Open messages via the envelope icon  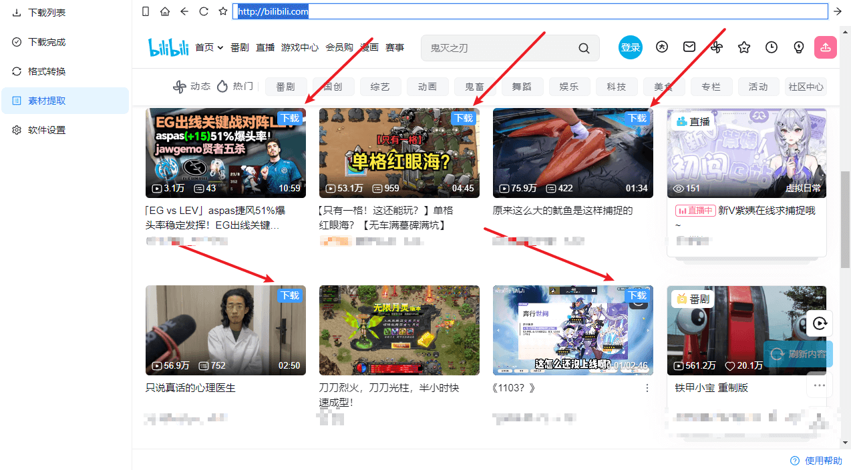(x=689, y=47)
